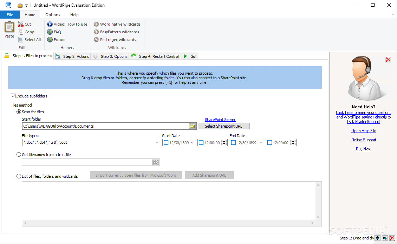The width and height of the screenshot is (397, 244).
Task: Switch to Step 2. Actions tab
Action: (72, 56)
